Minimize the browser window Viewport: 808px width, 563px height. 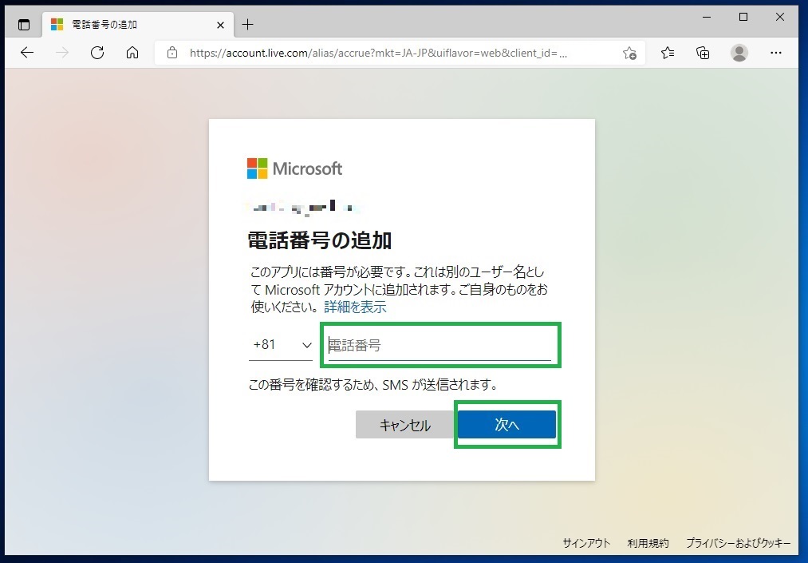coord(707,17)
